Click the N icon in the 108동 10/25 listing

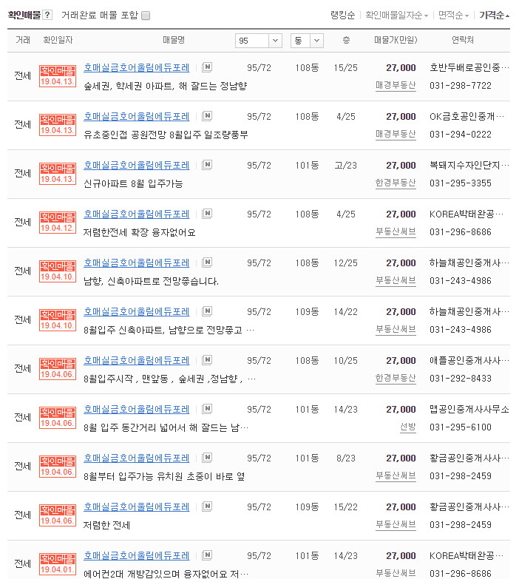207,360
